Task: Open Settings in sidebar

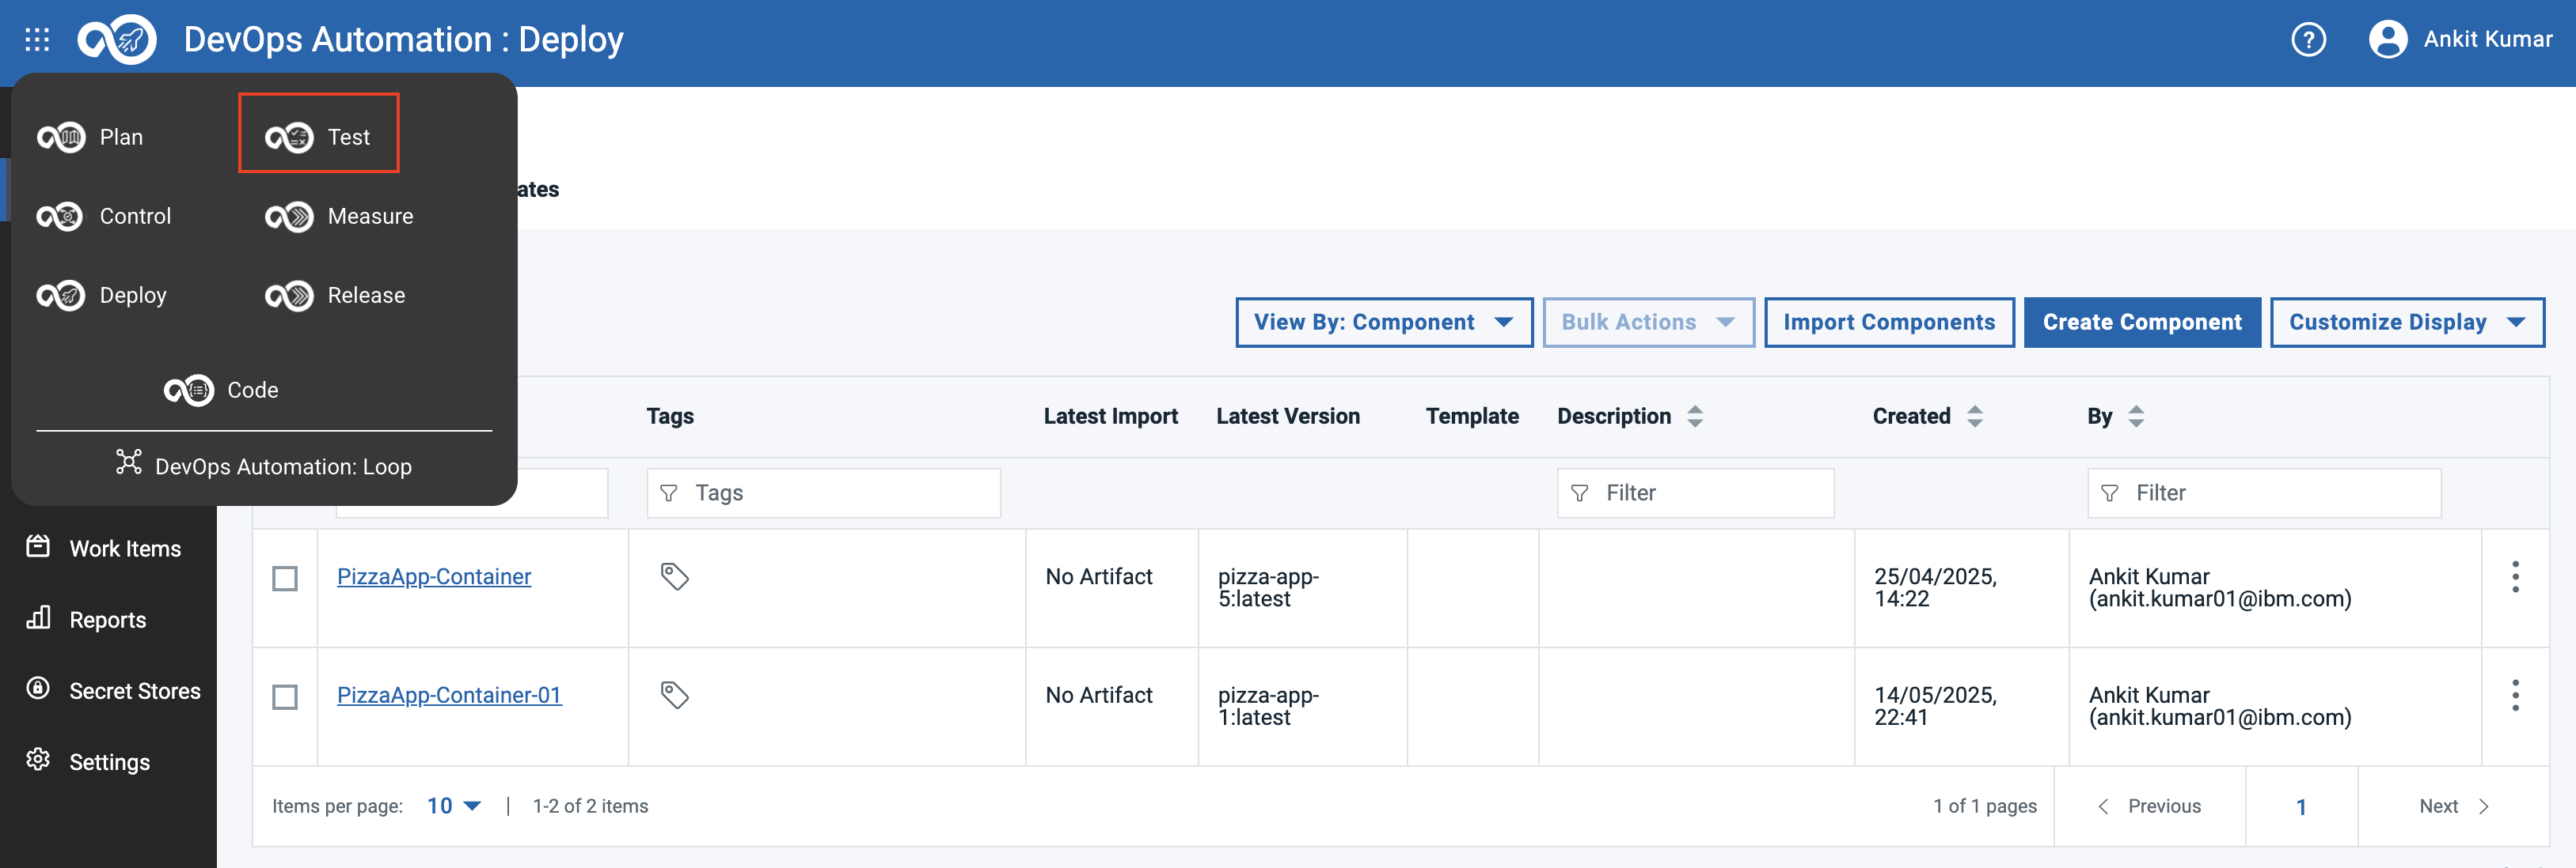Action: [x=89, y=761]
